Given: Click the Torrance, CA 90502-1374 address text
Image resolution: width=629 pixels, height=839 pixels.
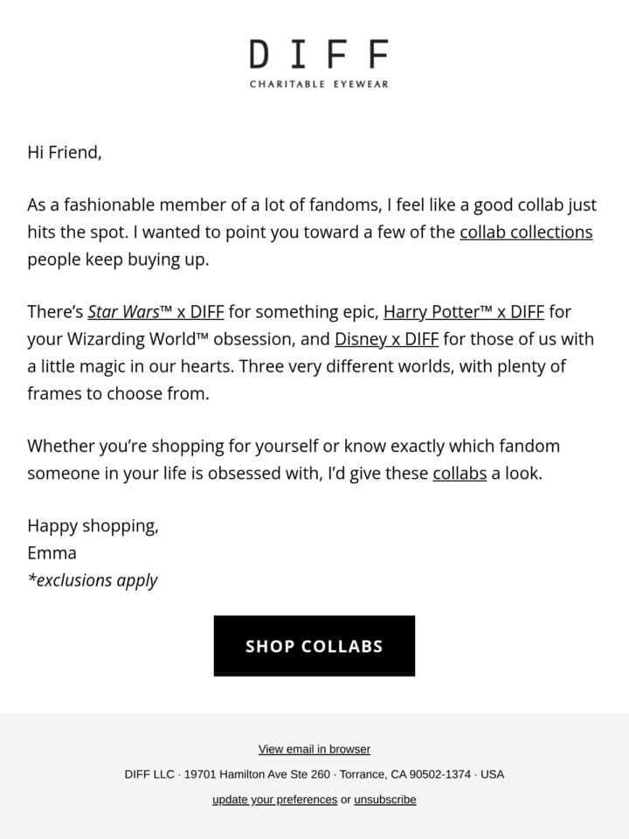Looking at the screenshot, I should [404, 774].
